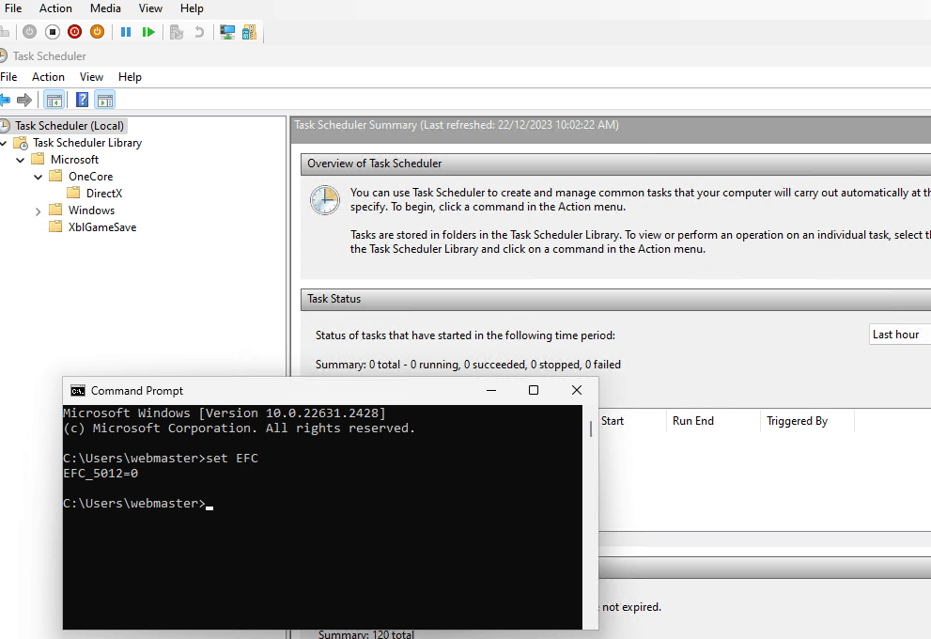The height and width of the screenshot is (639, 931).
Task: Click the large clock icon in Overview
Action: coord(325,200)
